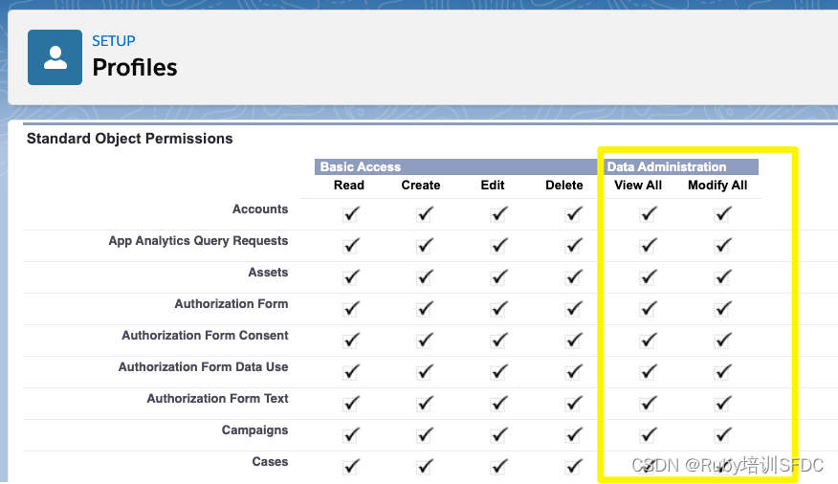The height and width of the screenshot is (484, 838).
Task: Toggle View All for Authorization Form Data Use
Action: pyautogui.click(x=648, y=372)
